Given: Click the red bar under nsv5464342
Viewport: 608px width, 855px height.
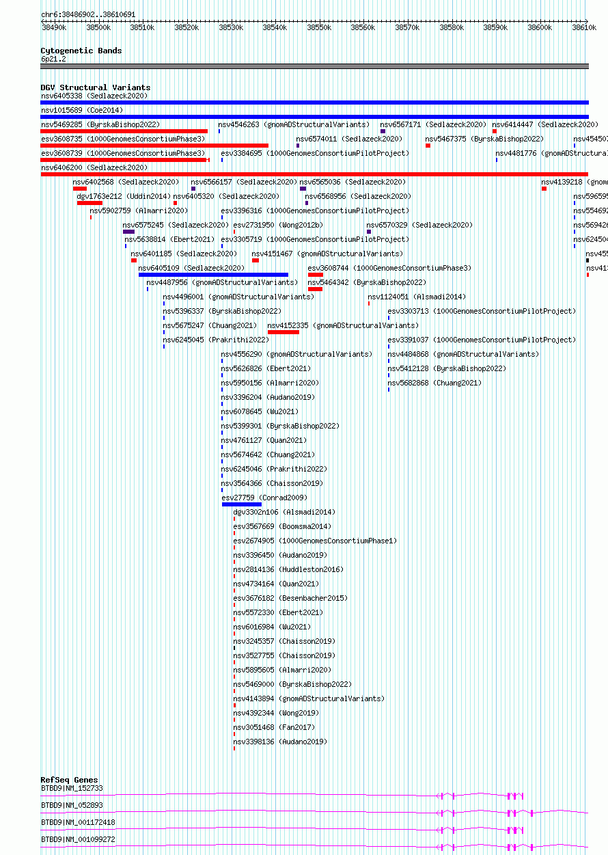Looking at the screenshot, I should click(x=315, y=289).
